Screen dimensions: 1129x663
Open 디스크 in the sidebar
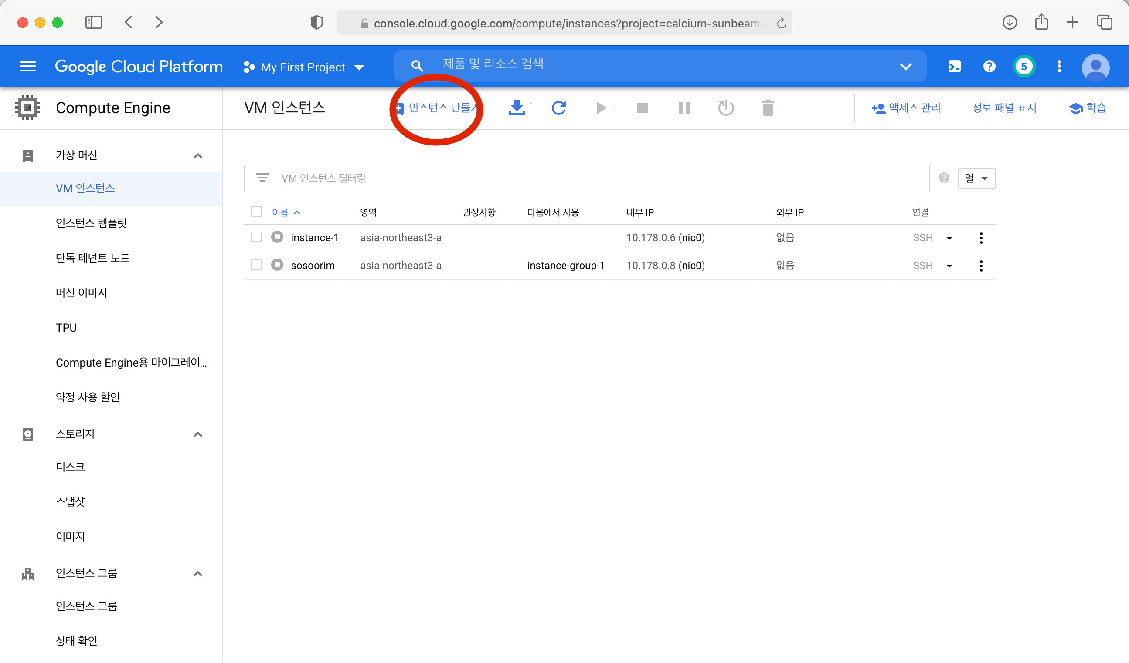point(70,467)
